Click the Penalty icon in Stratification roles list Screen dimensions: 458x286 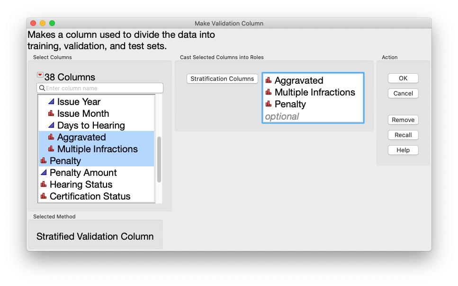tap(269, 104)
